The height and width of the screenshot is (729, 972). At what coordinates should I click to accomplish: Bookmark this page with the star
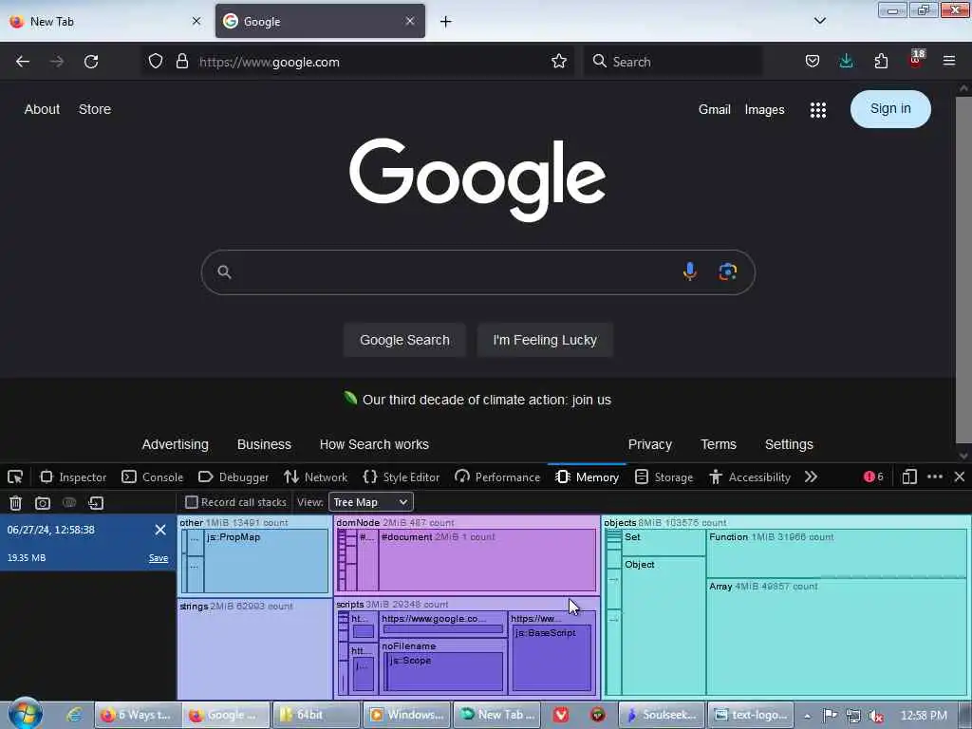558,62
